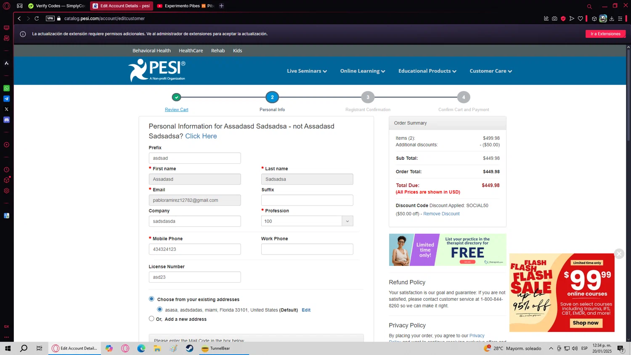Open the Privacy Policy link

477,336
